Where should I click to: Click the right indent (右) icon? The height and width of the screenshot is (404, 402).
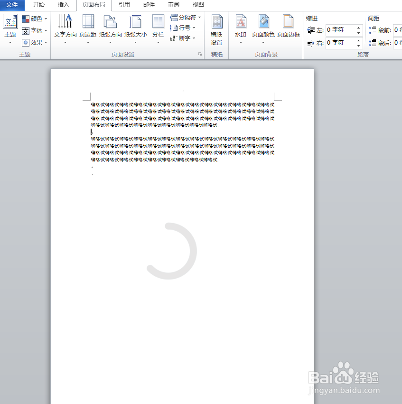click(x=311, y=43)
